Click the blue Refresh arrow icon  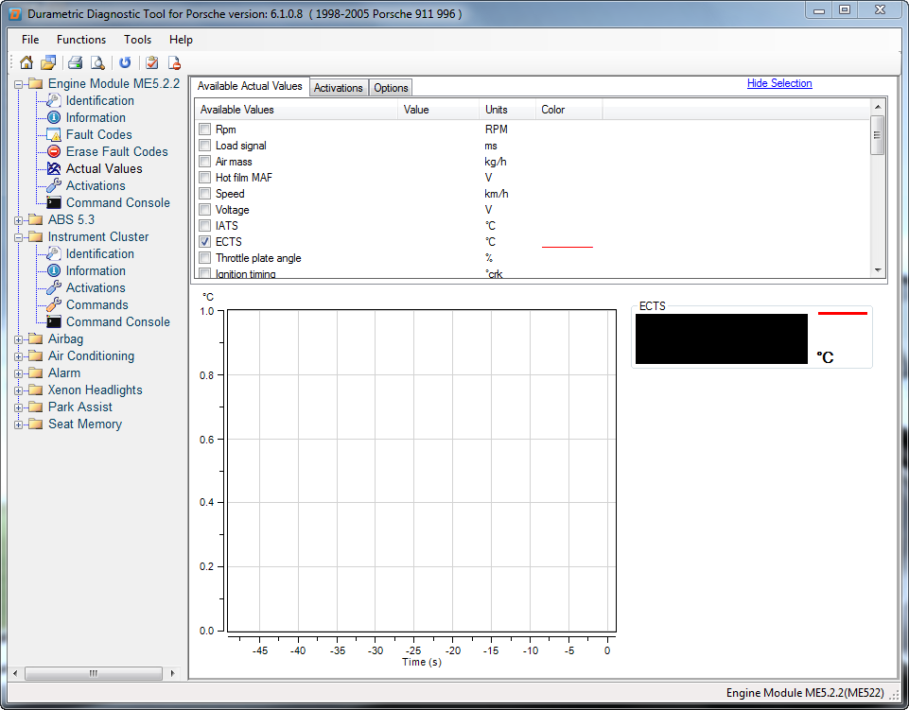click(125, 62)
